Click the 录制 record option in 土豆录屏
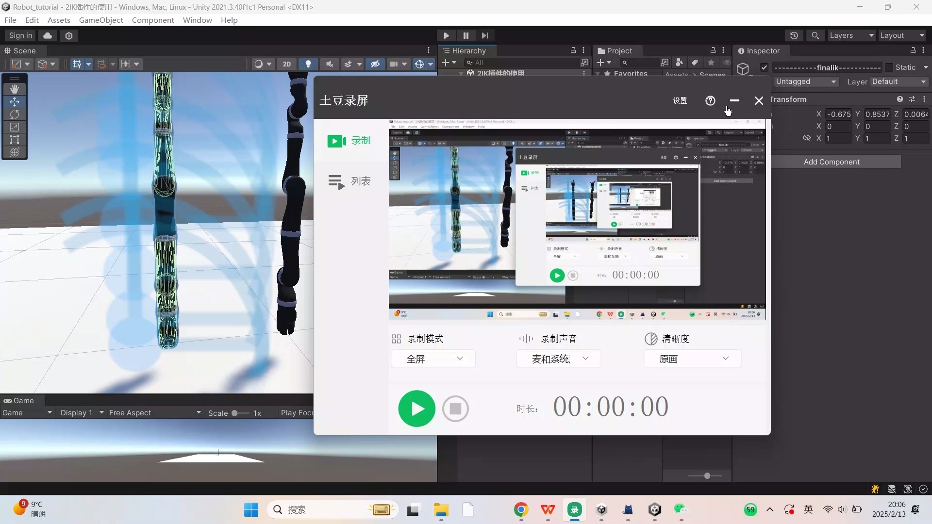Viewport: 932px width, 524px height. coord(349,141)
